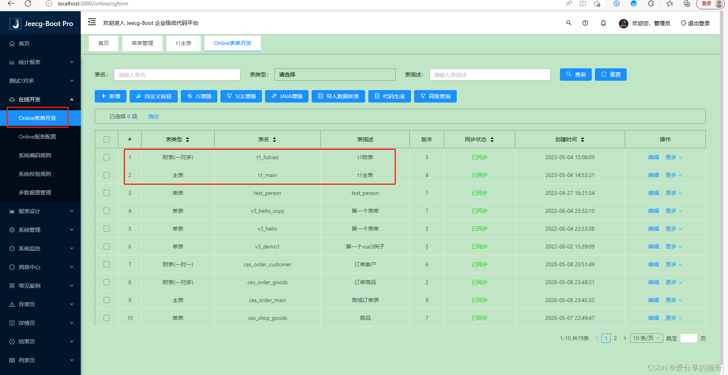Click 清空 to clear selection
Image resolution: width=728 pixels, height=375 pixels.
[153, 116]
